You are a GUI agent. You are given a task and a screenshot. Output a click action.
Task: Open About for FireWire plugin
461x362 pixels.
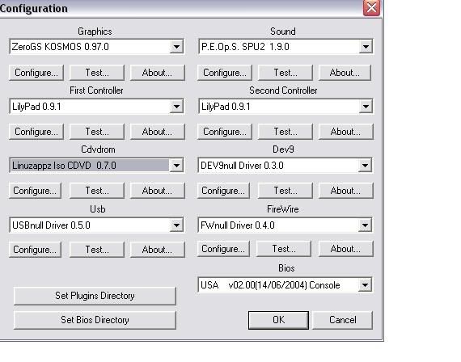pyautogui.click(x=346, y=249)
